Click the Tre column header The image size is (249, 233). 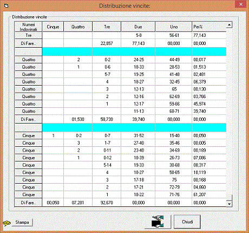107,27
